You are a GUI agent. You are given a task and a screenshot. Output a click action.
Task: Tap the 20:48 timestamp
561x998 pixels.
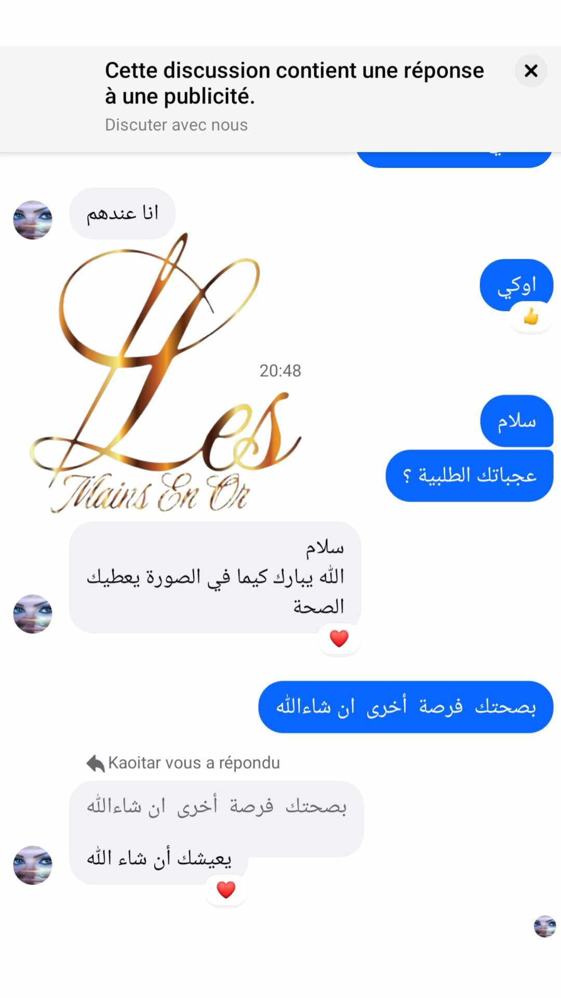tap(280, 371)
